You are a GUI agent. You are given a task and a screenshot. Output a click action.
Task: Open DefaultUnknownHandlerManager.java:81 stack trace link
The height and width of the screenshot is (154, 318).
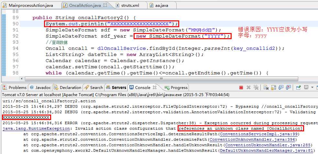tap(267, 150)
